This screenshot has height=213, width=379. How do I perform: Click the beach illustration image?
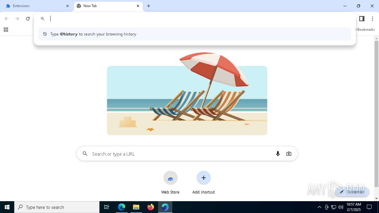point(187,94)
